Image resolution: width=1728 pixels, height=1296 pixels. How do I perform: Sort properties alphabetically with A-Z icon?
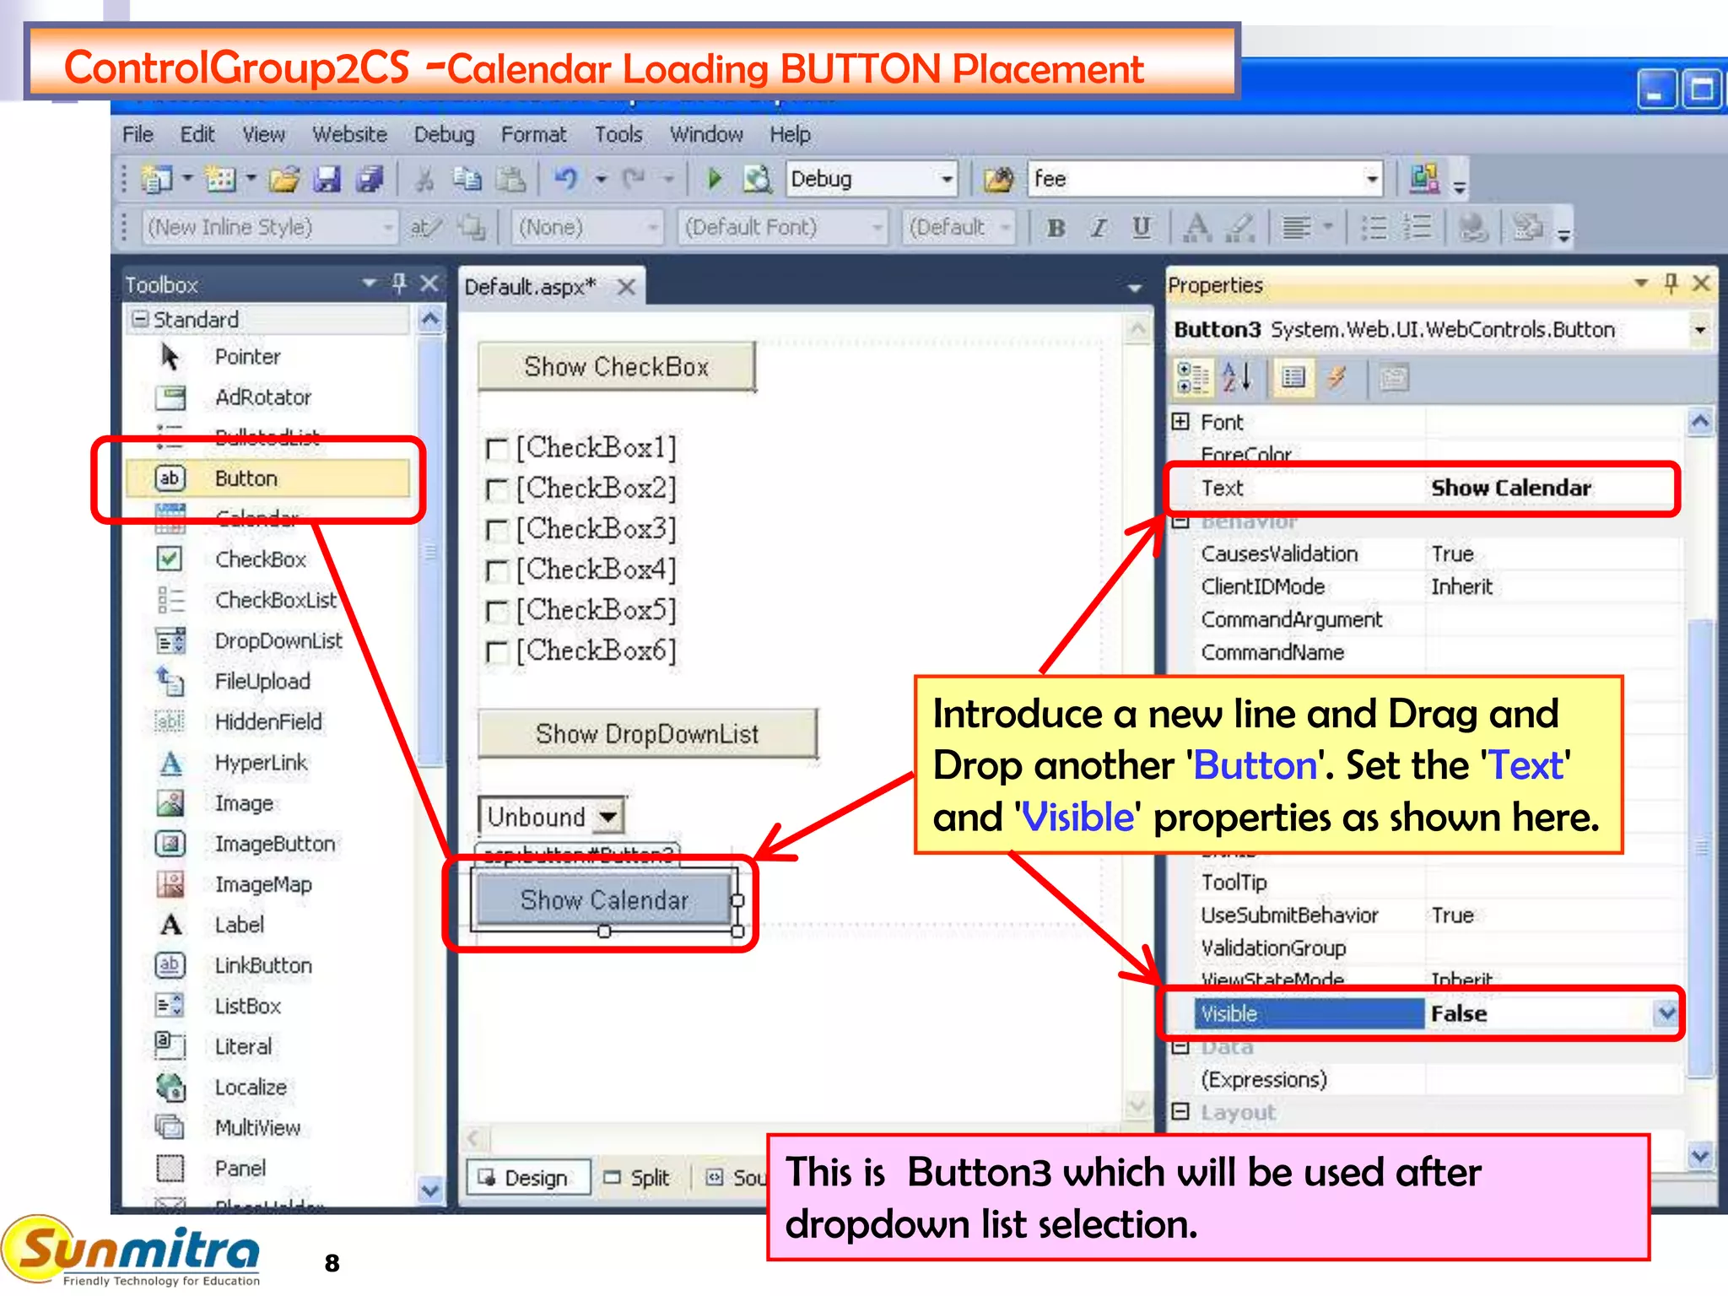pyautogui.click(x=1236, y=378)
